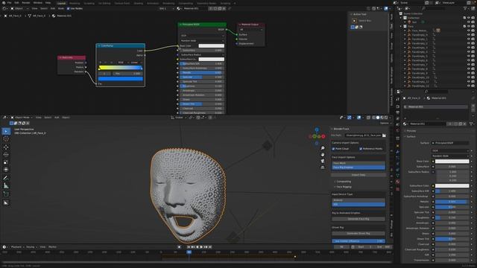Hide FaceEmpty_0 in outliner viewport

(469, 35)
